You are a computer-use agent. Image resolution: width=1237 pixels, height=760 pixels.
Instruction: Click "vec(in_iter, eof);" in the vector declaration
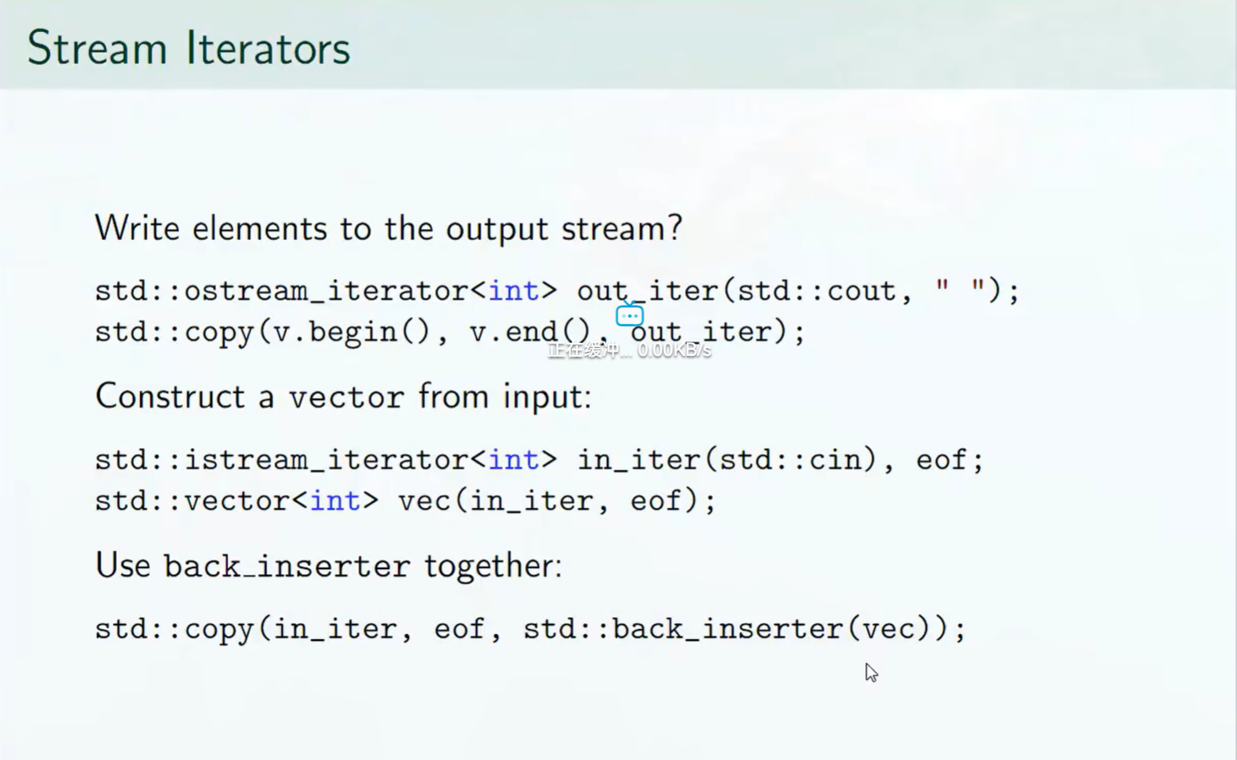coord(557,501)
